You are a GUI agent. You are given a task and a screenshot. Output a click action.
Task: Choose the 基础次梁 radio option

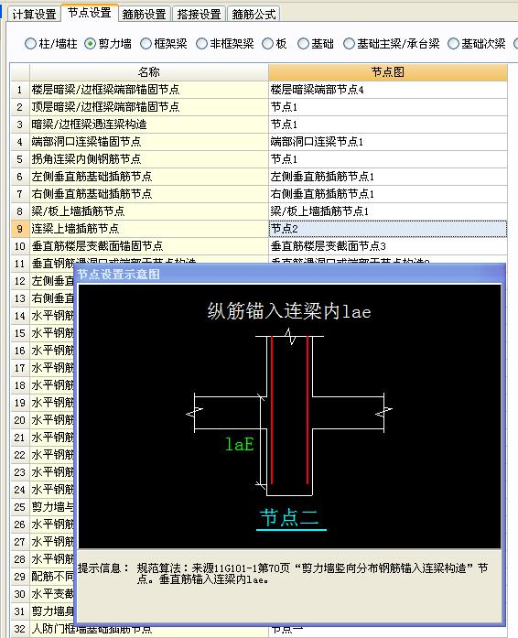[x=476, y=44]
